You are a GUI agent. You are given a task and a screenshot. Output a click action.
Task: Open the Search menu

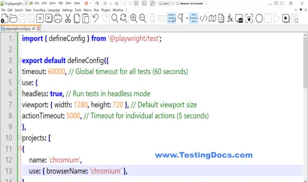(18, 10)
